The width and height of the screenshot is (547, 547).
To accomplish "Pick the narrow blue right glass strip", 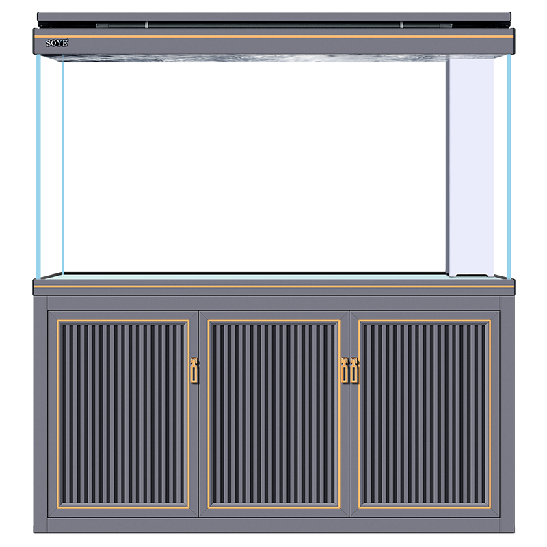I will [x=507, y=164].
